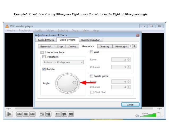Open the Overlay sub-tab
The width and height of the screenshot is (169, 126).
click(105, 47)
